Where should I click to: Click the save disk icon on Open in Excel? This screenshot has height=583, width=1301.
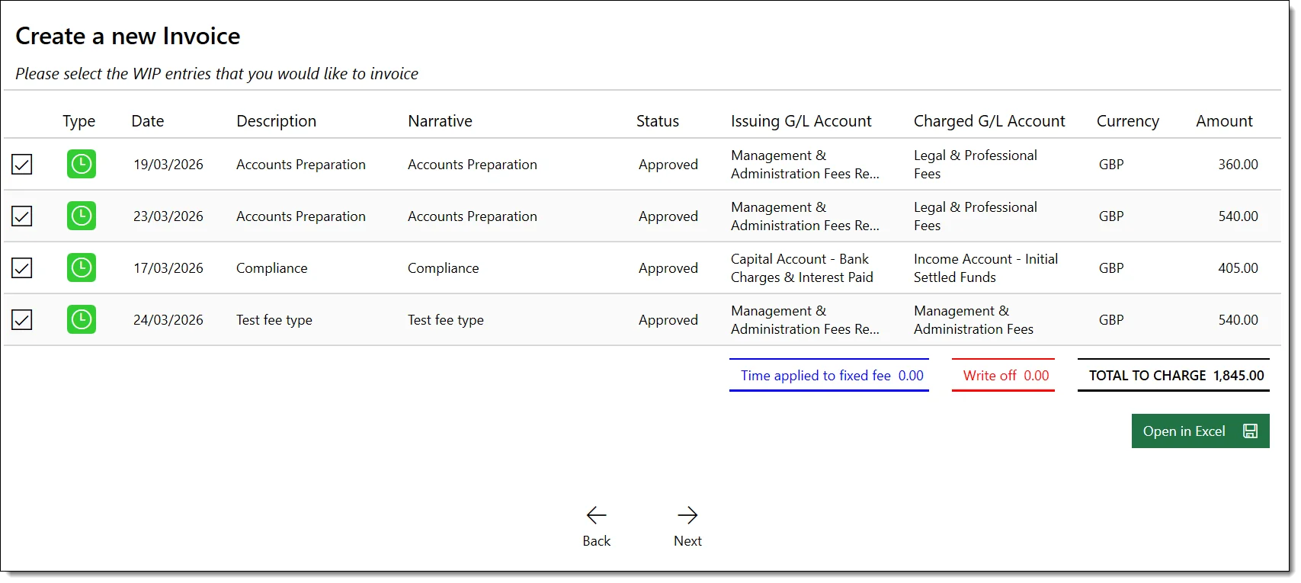(x=1250, y=431)
